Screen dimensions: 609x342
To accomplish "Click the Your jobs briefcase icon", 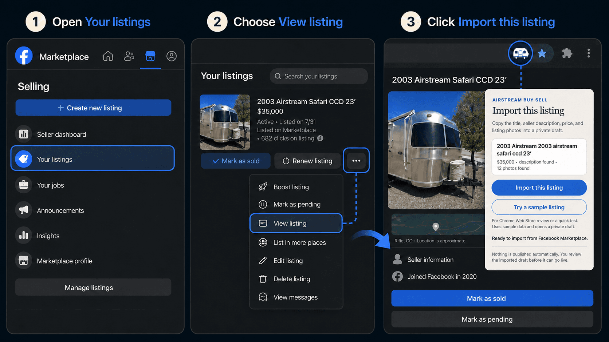I will 24,185.
